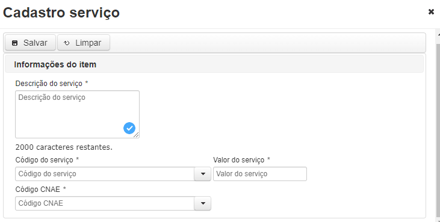440x222 pixels.
Task: Click the Limpar button
Action: click(x=84, y=43)
